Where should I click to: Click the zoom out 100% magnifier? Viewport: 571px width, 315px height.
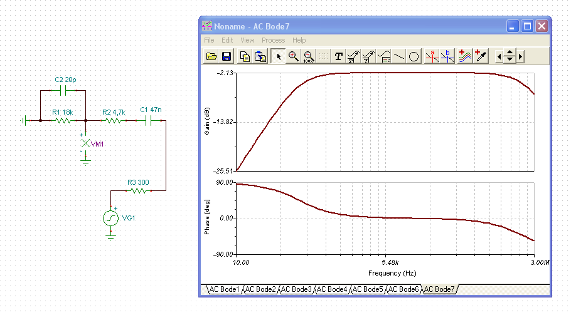click(x=309, y=57)
